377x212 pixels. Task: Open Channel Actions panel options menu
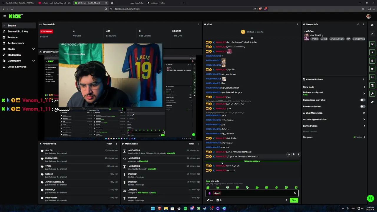click(363, 79)
